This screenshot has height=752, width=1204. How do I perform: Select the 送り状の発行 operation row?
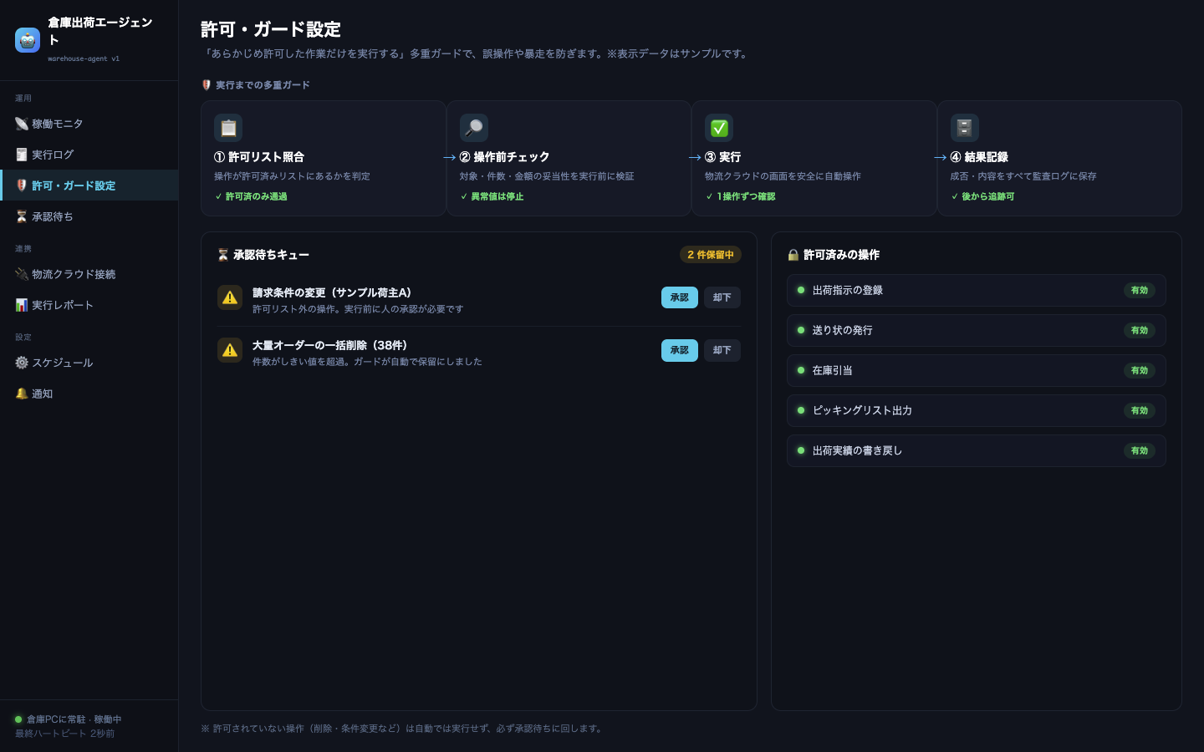pos(977,330)
